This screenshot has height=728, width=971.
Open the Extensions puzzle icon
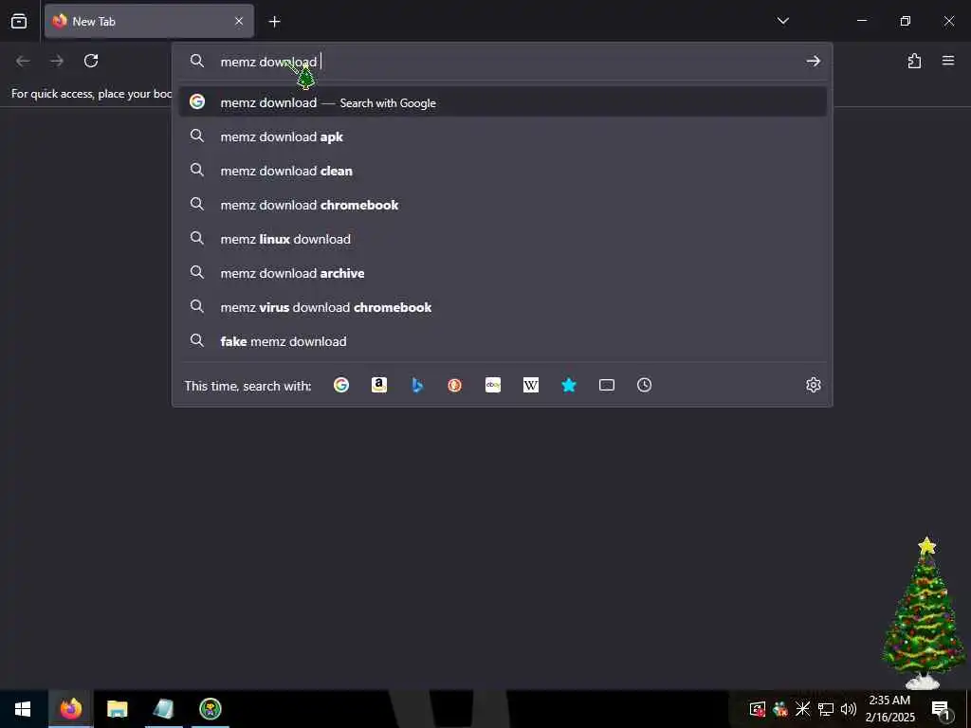(914, 61)
